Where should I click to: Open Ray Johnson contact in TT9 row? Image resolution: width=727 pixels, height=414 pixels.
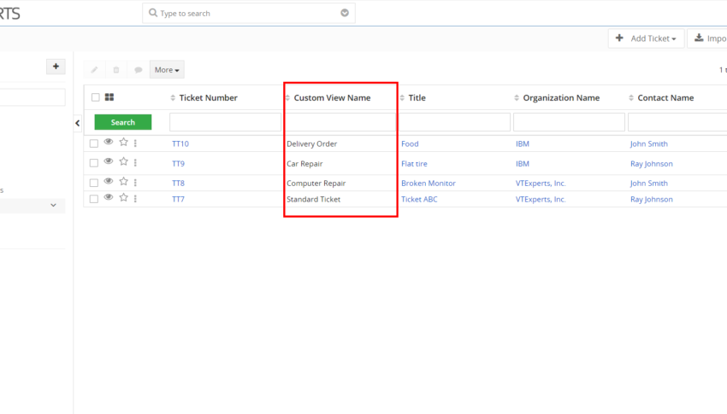tap(652, 164)
